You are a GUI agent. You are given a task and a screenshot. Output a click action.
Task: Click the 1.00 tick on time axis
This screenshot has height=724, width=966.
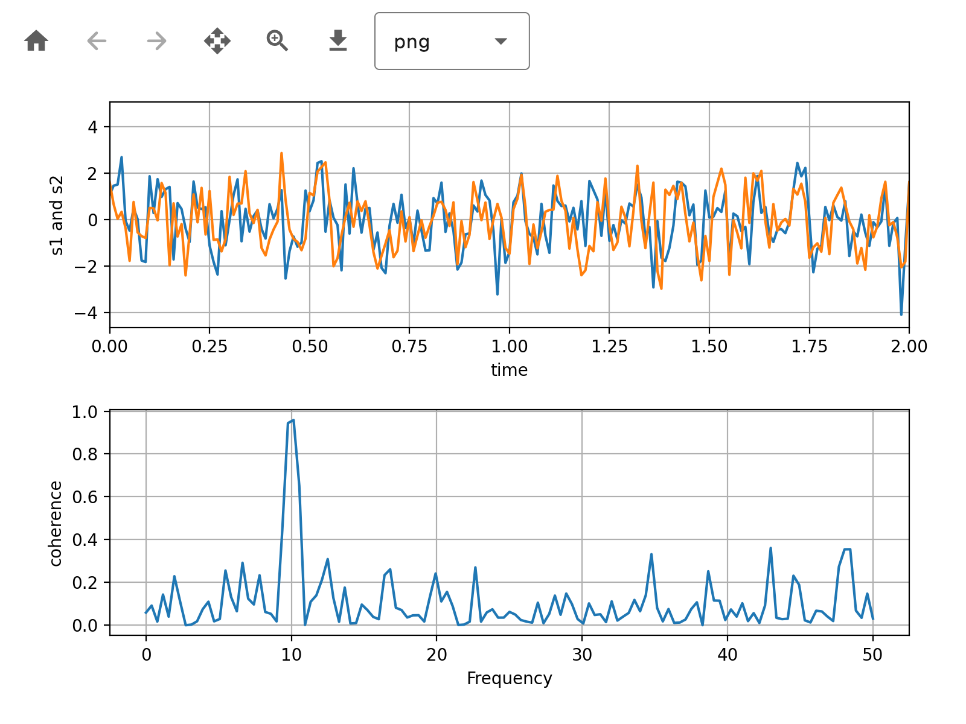[x=509, y=346]
